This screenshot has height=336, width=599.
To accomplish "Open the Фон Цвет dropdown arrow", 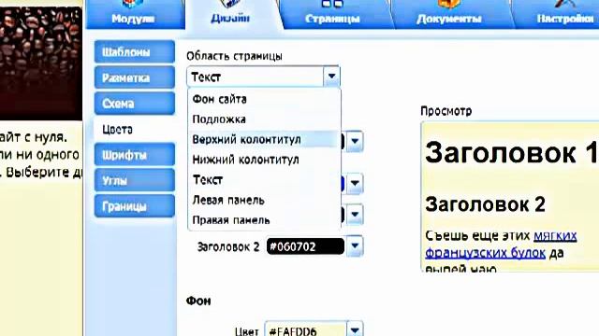I will pos(355,329).
